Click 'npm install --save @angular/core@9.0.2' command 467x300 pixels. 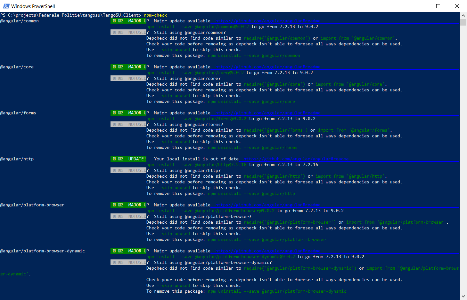click(195, 73)
